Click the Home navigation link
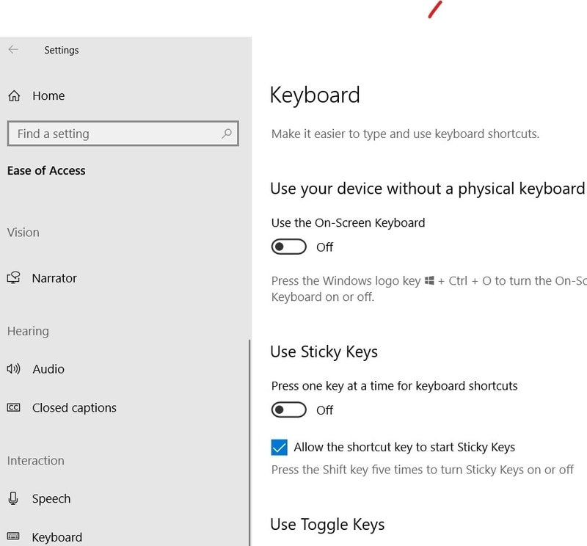587x546 pixels. pos(48,95)
